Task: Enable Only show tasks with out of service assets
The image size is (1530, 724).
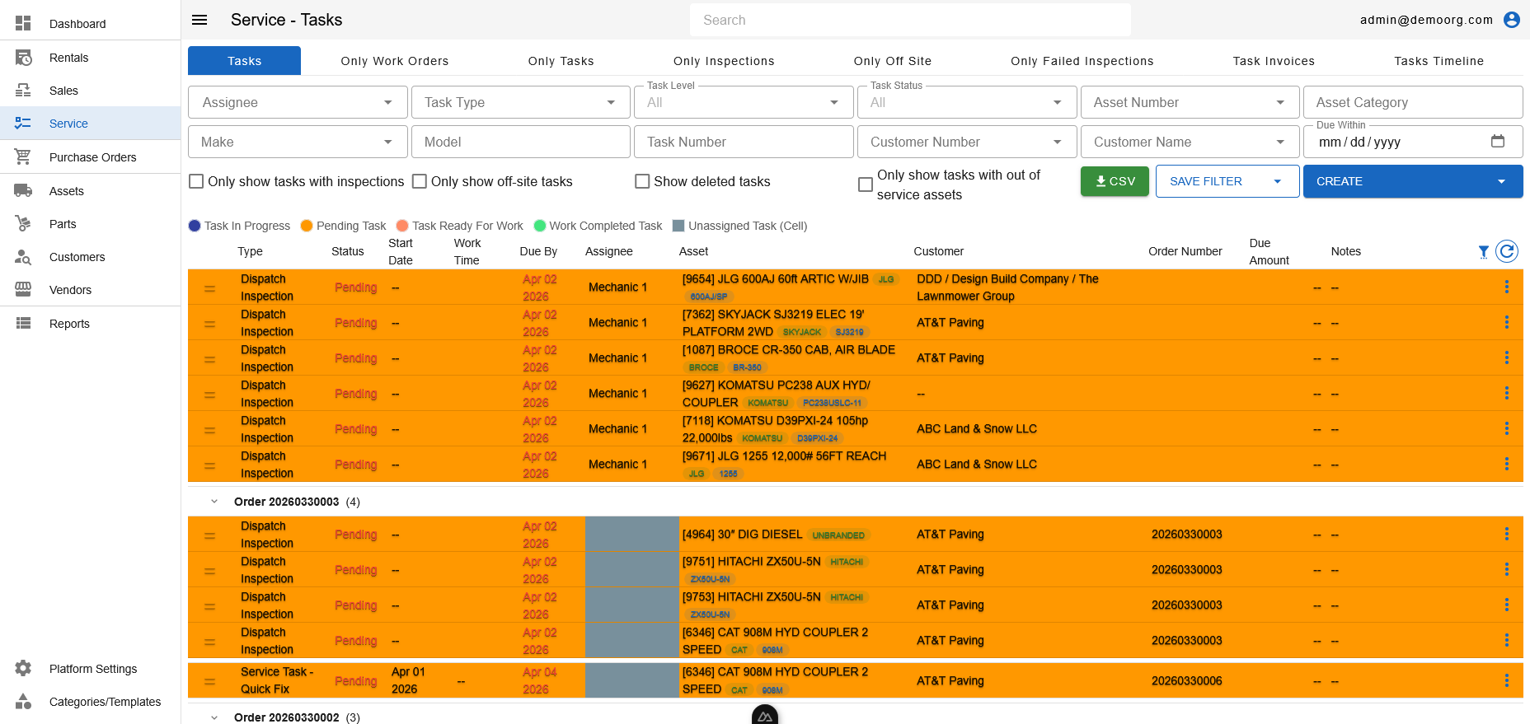Action: coord(866,185)
